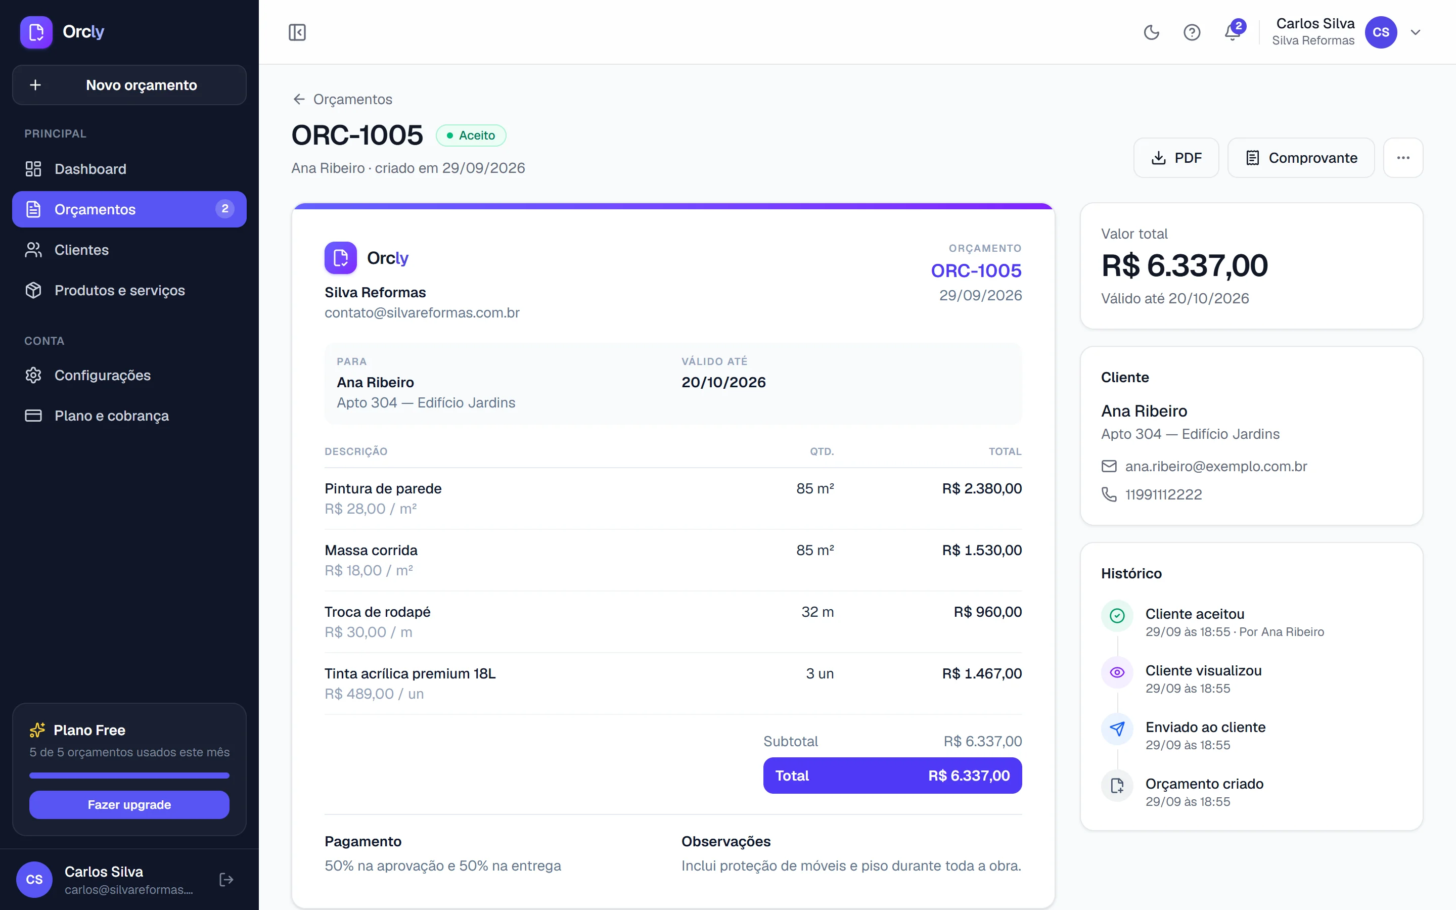The image size is (1456, 910).
Task: Download the PDF
Action: [x=1176, y=158]
